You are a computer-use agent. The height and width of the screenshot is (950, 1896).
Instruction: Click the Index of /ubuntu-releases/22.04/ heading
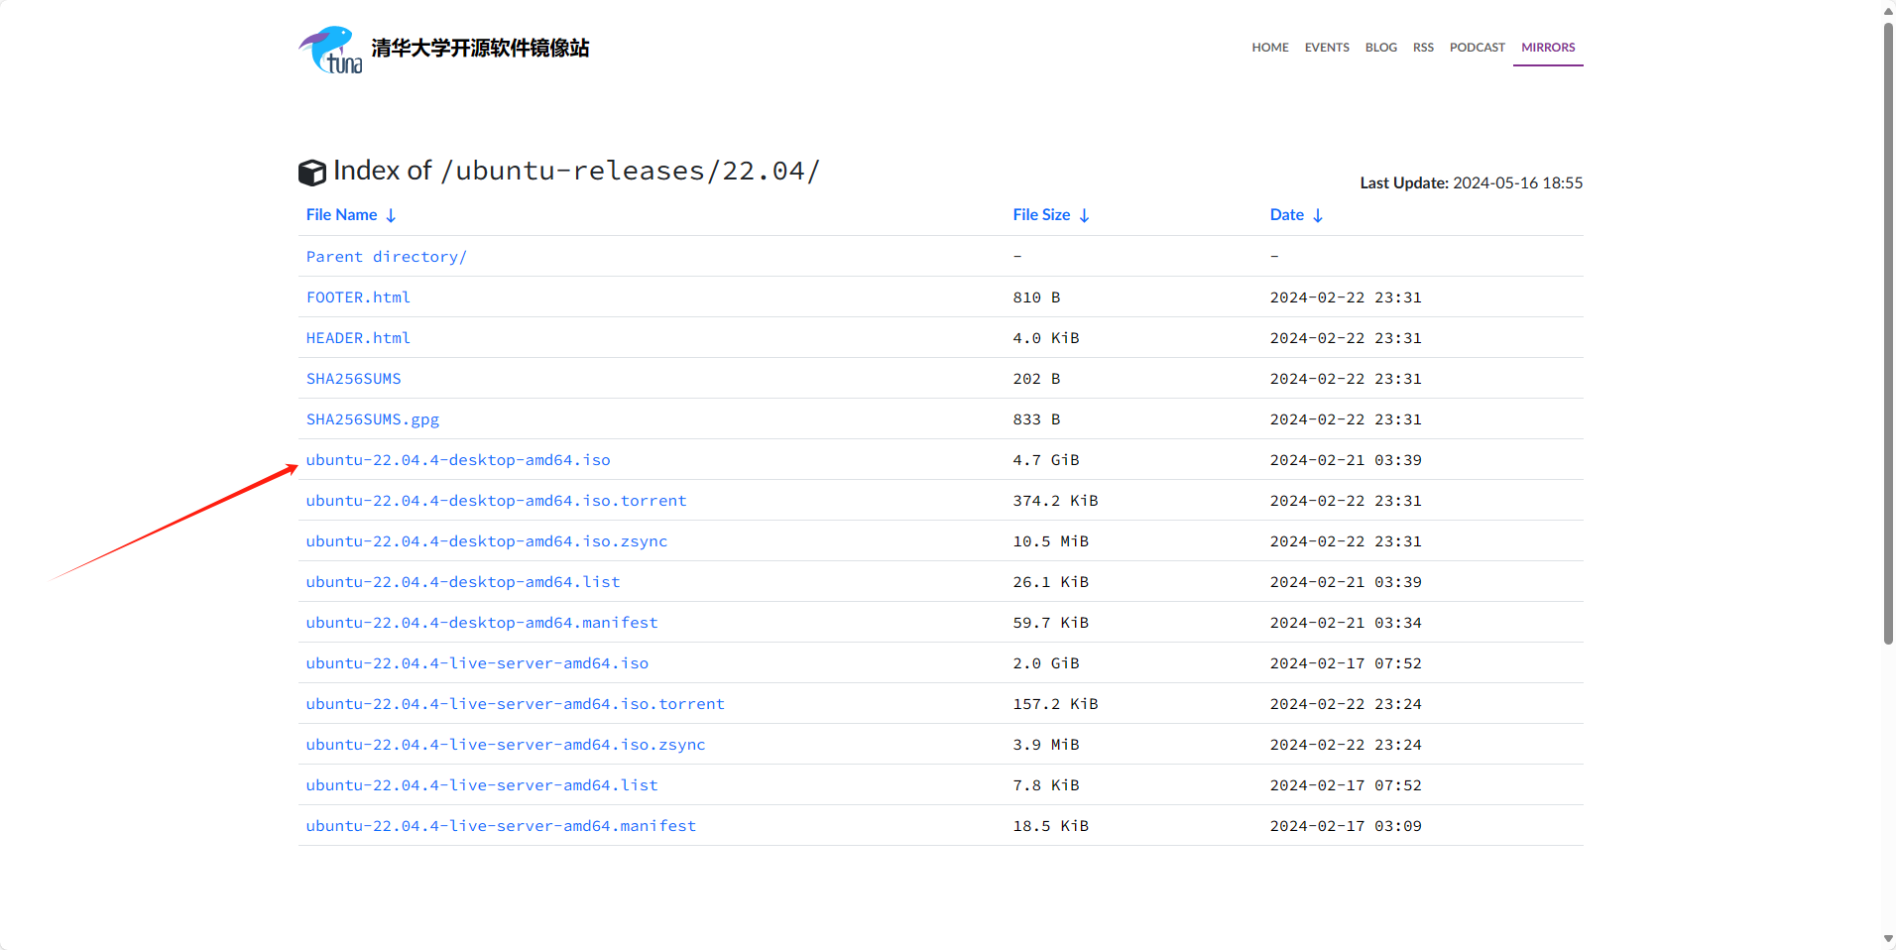coord(576,171)
